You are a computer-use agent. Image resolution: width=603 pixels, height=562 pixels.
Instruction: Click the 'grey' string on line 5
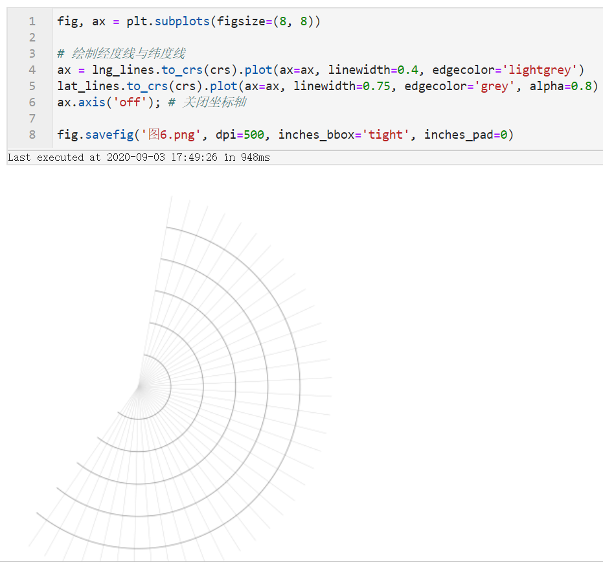click(494, 86)
